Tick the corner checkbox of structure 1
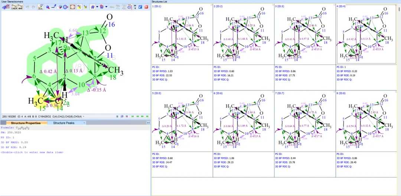The height and width of the screenshot is (196, 401). click(x=212, y=5)
